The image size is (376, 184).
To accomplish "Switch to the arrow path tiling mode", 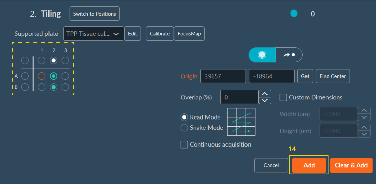I will point(289,55).
